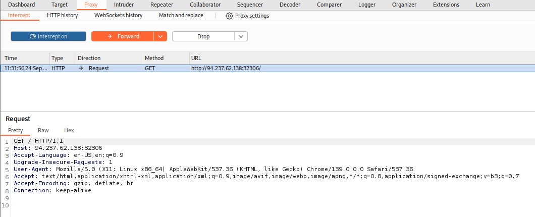The width and height of the screenshot is (535, 217).
Task: Toggle the Intercept on button
Action: click(48, 36)
